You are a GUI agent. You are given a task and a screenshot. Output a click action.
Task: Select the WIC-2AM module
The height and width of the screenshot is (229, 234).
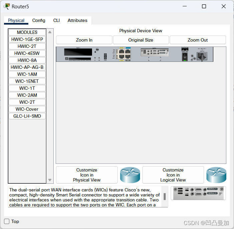pos(27,95)
